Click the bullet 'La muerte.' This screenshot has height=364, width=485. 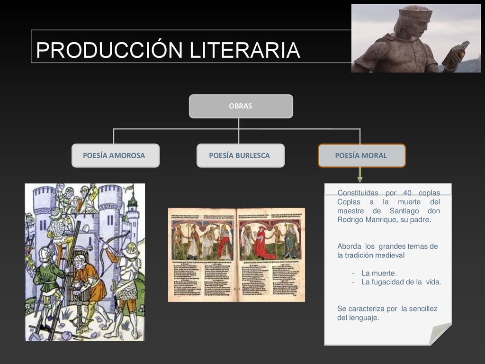tap(379, 273)
